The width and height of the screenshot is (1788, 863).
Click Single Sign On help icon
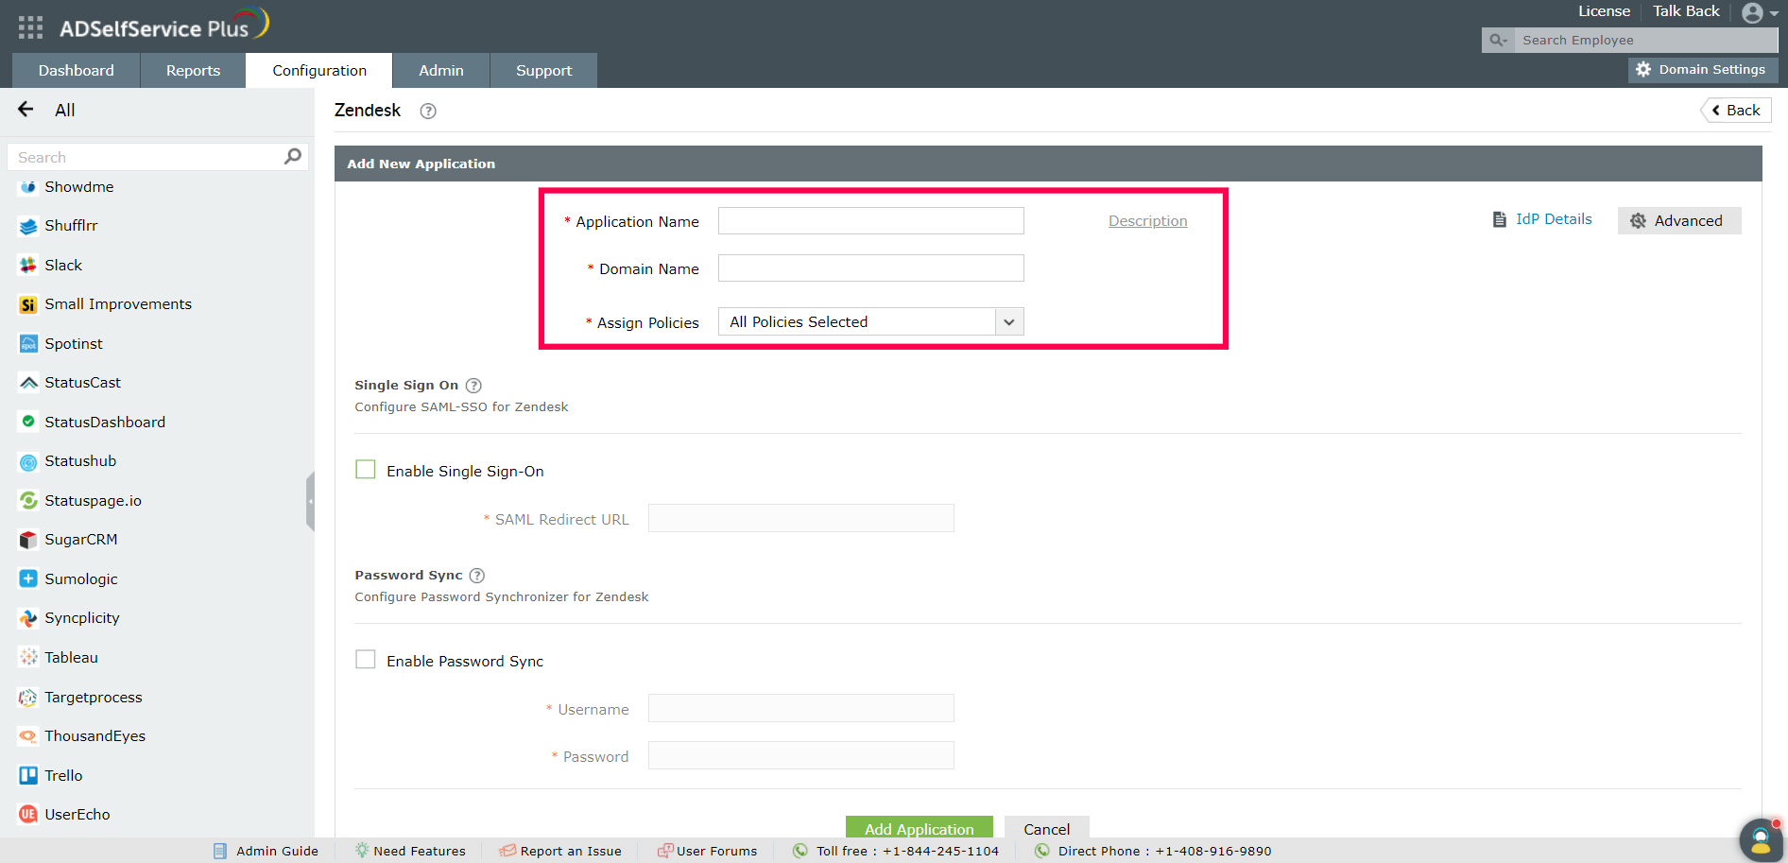473,386
